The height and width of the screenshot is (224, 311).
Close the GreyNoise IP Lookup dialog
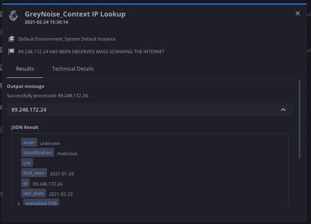297,13
